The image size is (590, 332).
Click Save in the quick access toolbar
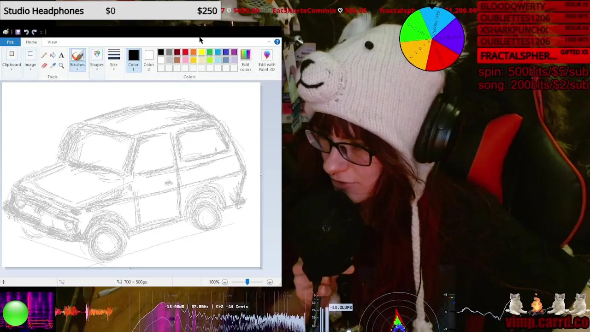click(x=18, y=32)
